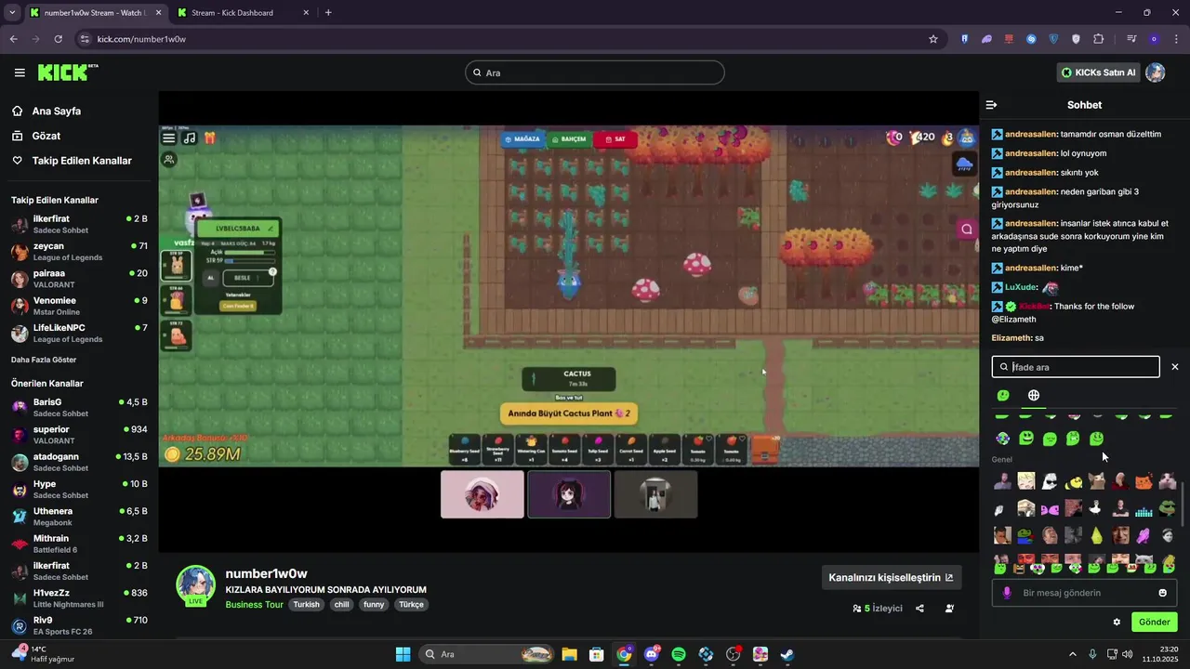This screenshot has height=669, width=1190.
Task: Open the Kick hamburger menu
Action: (x=20, y=72)
